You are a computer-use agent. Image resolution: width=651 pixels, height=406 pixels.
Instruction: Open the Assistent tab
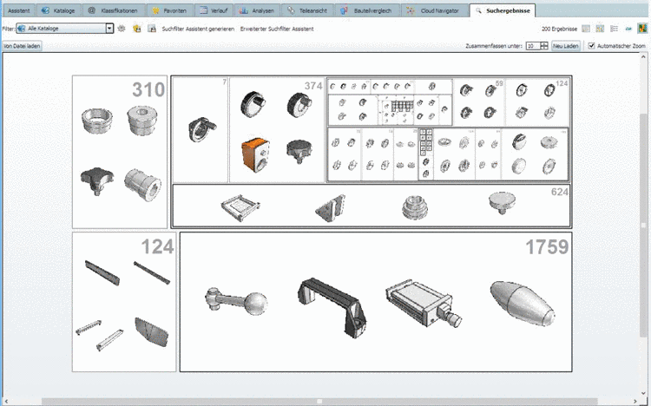pos(19,10)
